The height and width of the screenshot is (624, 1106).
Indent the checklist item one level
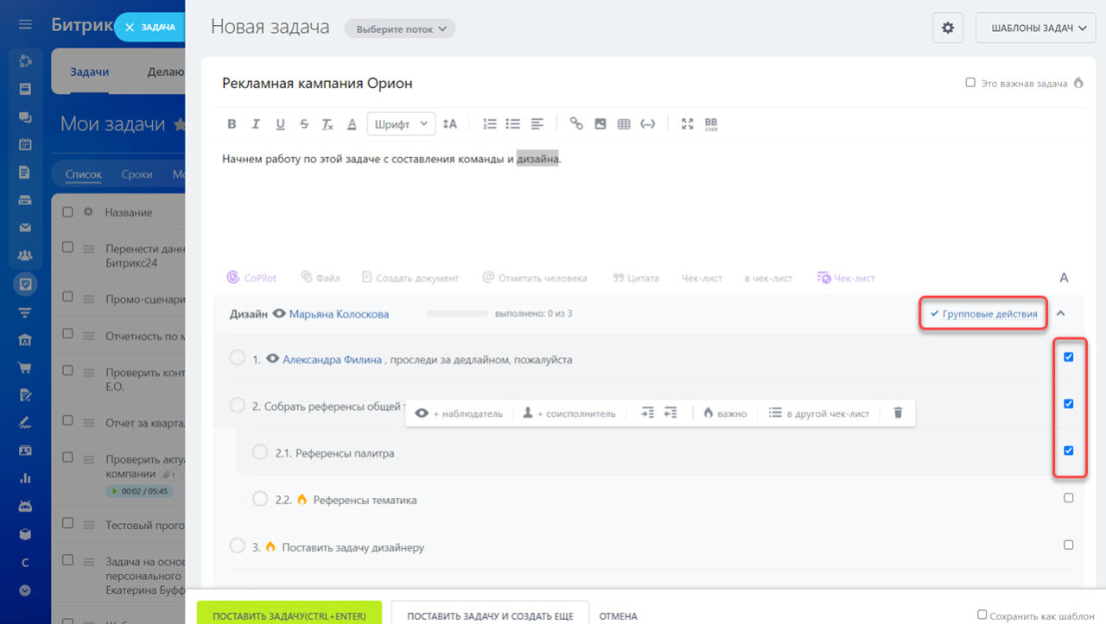coord(648,413)
